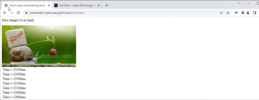This screenshot has width=259, height=100.
Task: Reload the timer.html page
Action: click(18, 13)
